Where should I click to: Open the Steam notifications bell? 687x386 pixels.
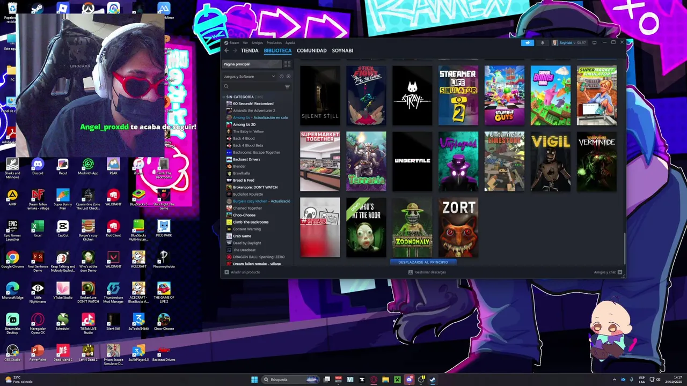coord(542,43)
